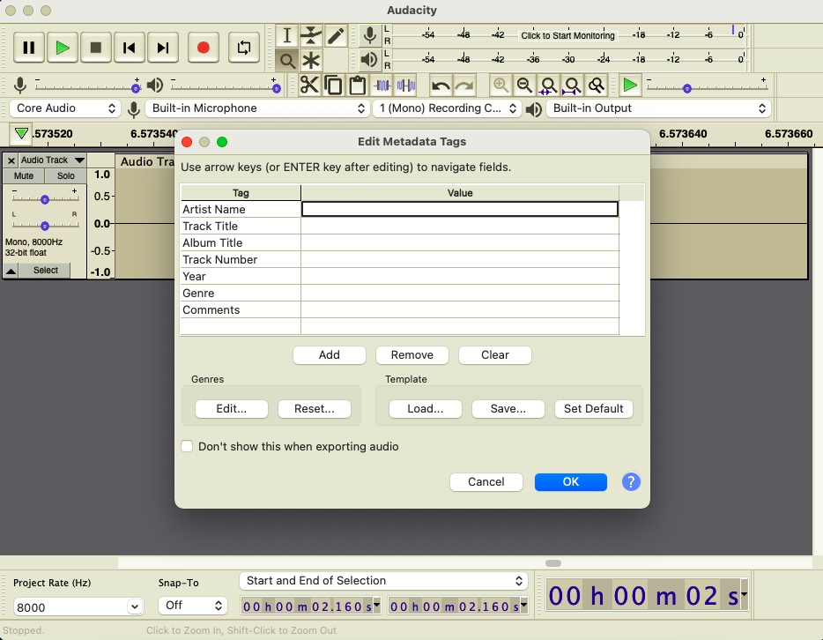Select the Zoom magnifier tool

(x=286, y=61)
